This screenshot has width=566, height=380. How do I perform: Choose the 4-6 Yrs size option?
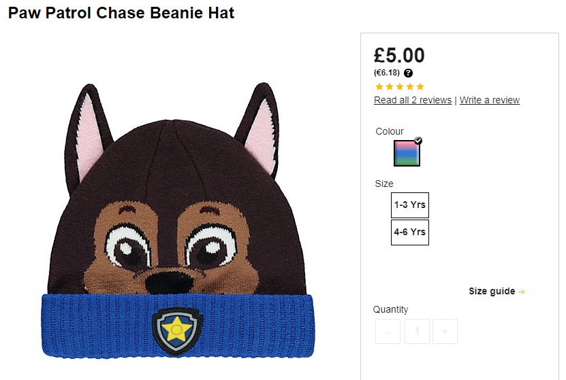[x=410, y=232]
